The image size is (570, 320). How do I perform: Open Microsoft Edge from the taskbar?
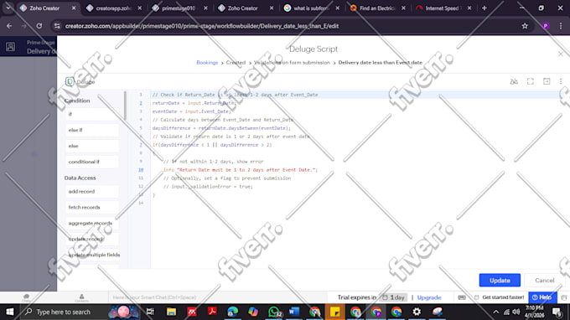click(233, 312)
